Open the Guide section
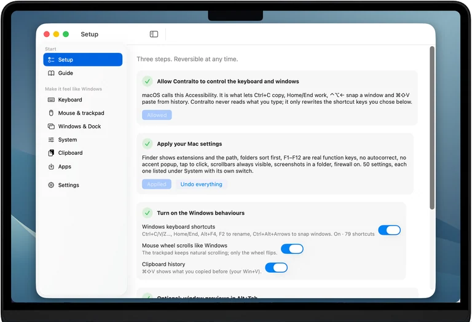472x322 pixels. pyautogui.click(x=83, y=73)
